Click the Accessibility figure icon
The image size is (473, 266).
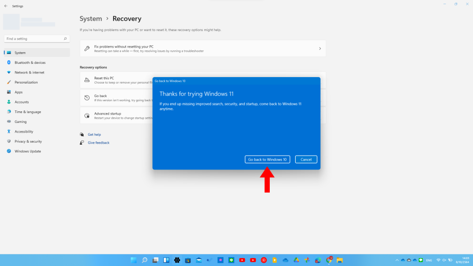coord(9,132)
